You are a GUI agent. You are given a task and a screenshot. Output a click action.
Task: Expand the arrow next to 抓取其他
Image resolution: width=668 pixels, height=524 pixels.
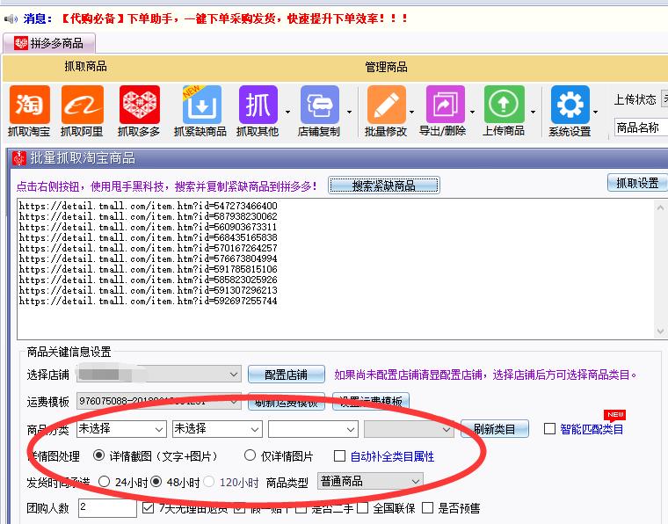click(287, 112)
